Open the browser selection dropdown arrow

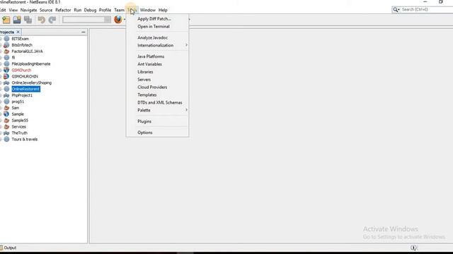click(x=125, y=20)
